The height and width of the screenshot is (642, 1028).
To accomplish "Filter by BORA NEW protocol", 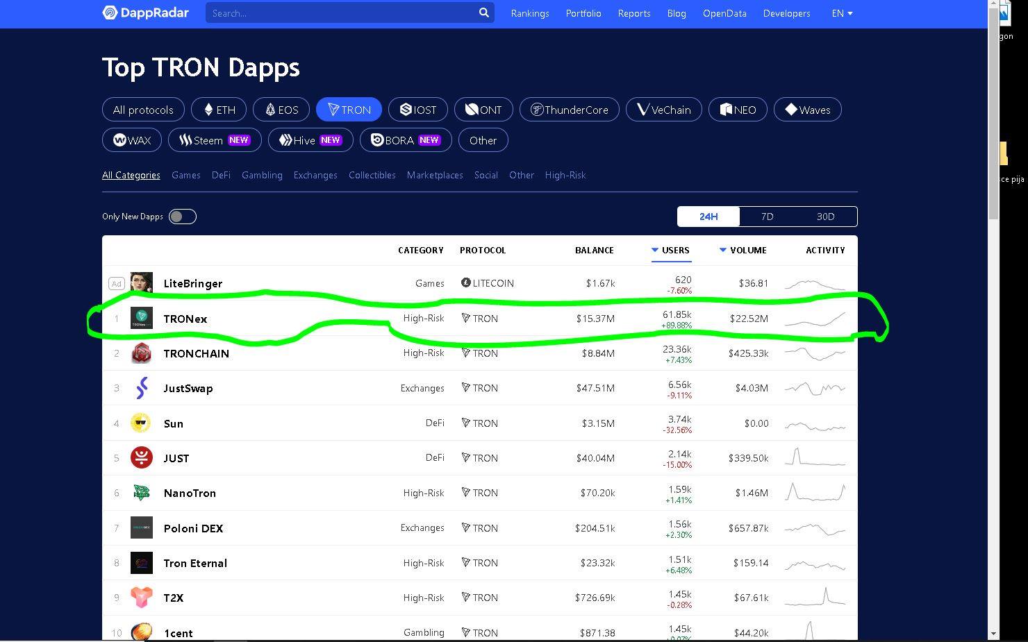I will 406,140.
